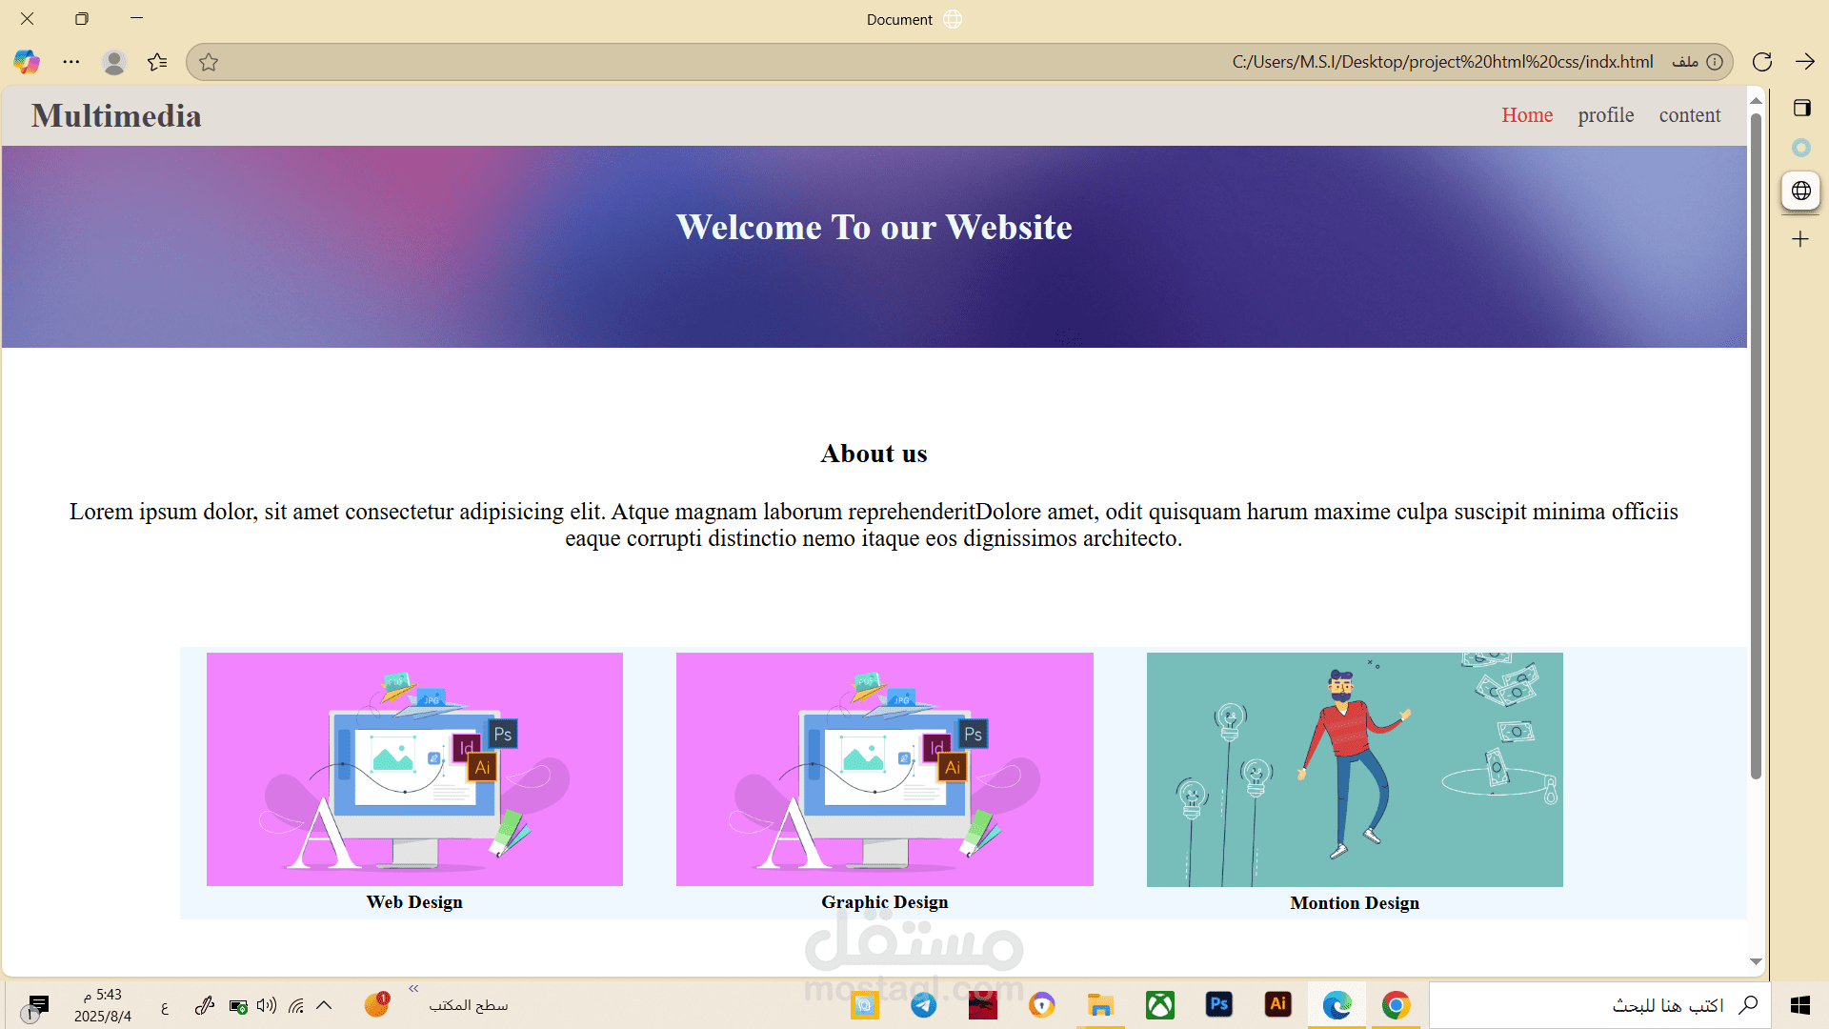Open a new tab with the plus icon
1829x1029 pixels.
coord(1800,239)
